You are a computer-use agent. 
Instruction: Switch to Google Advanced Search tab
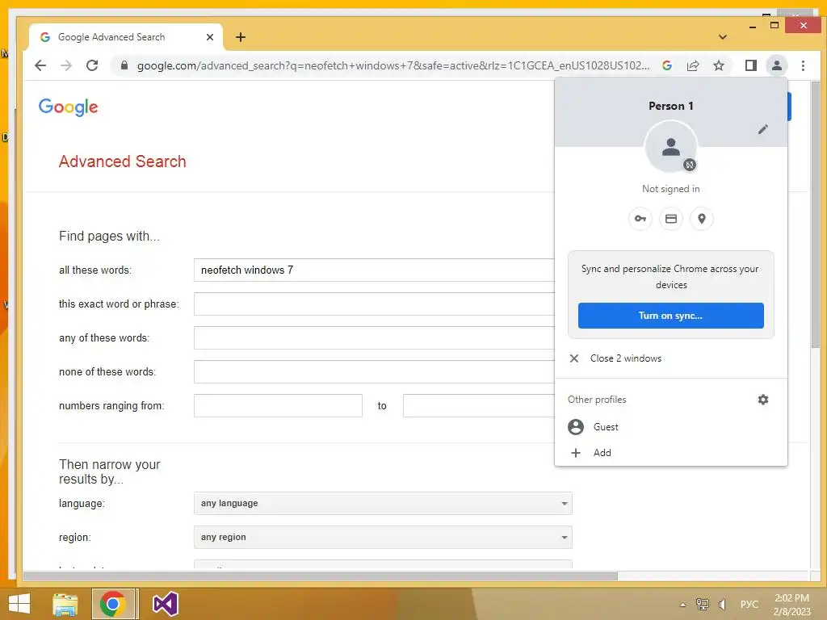point(125,37)
